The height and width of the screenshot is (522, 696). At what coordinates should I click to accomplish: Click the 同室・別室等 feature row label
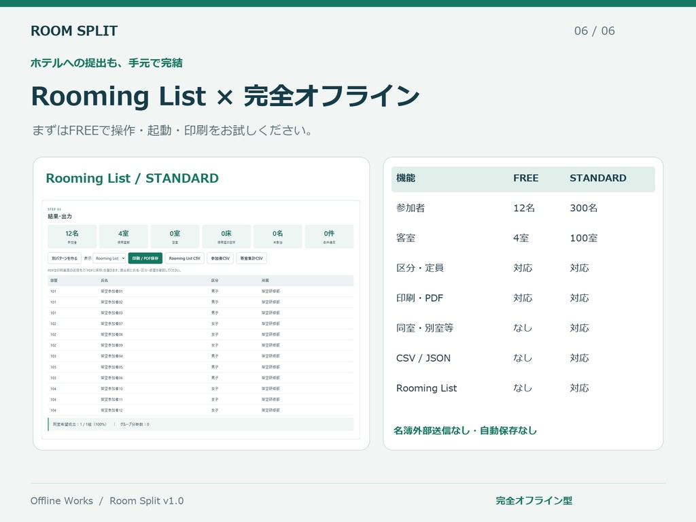click(x=425, y=328)
